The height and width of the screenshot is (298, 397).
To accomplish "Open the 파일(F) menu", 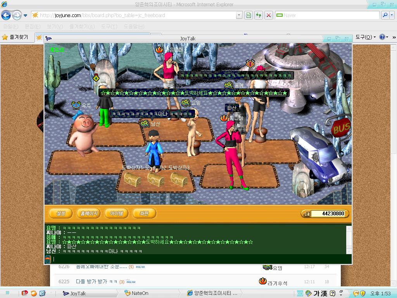I will coord(10,26).
